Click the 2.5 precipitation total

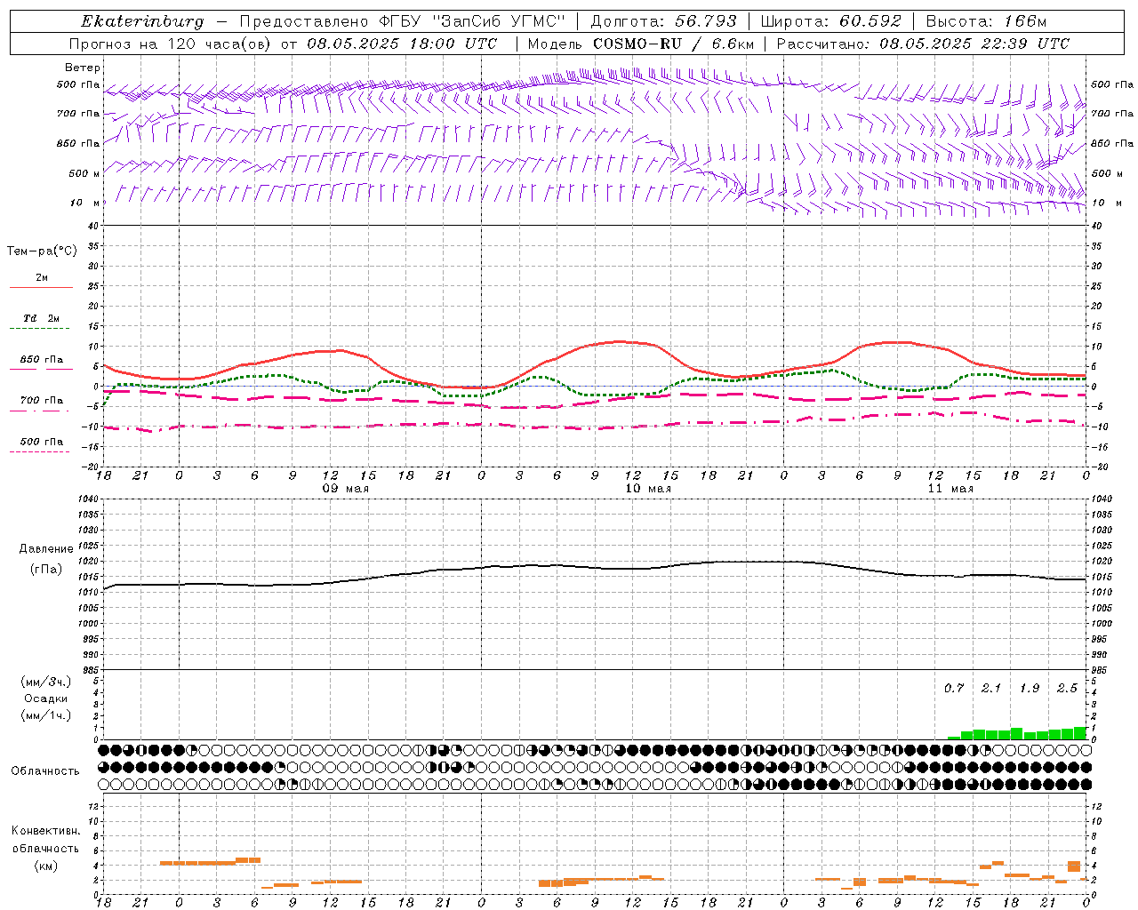1067,689
